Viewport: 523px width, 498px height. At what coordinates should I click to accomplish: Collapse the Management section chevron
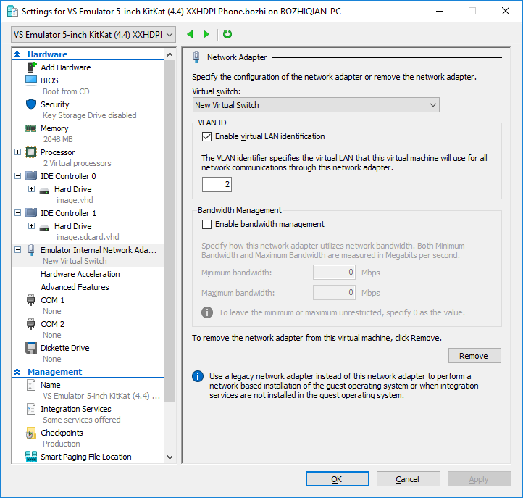click(x=17, y=371)
